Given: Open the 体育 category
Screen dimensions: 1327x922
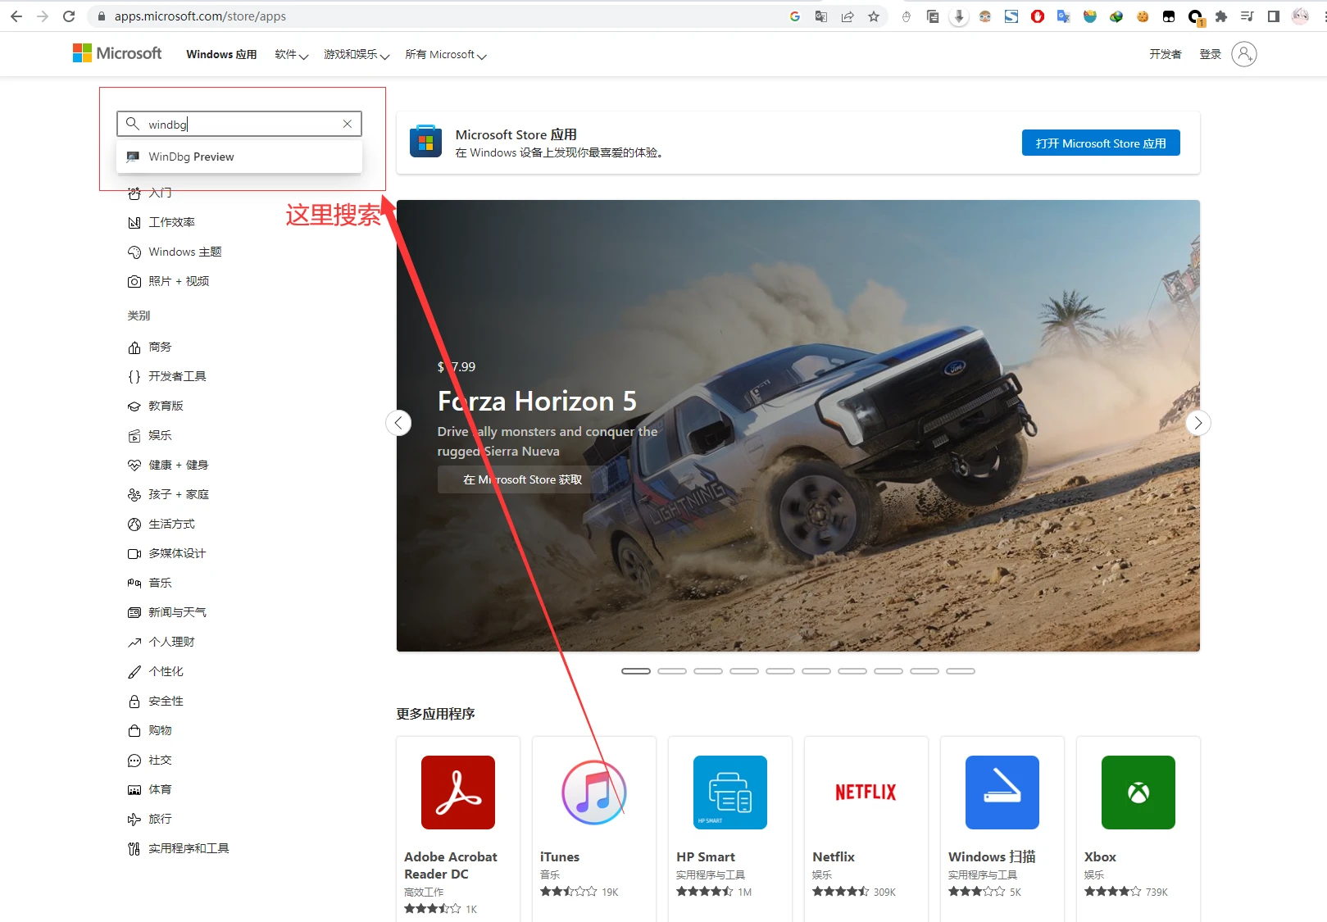Looking at the screenshot, I should click(x=150, y=789).
